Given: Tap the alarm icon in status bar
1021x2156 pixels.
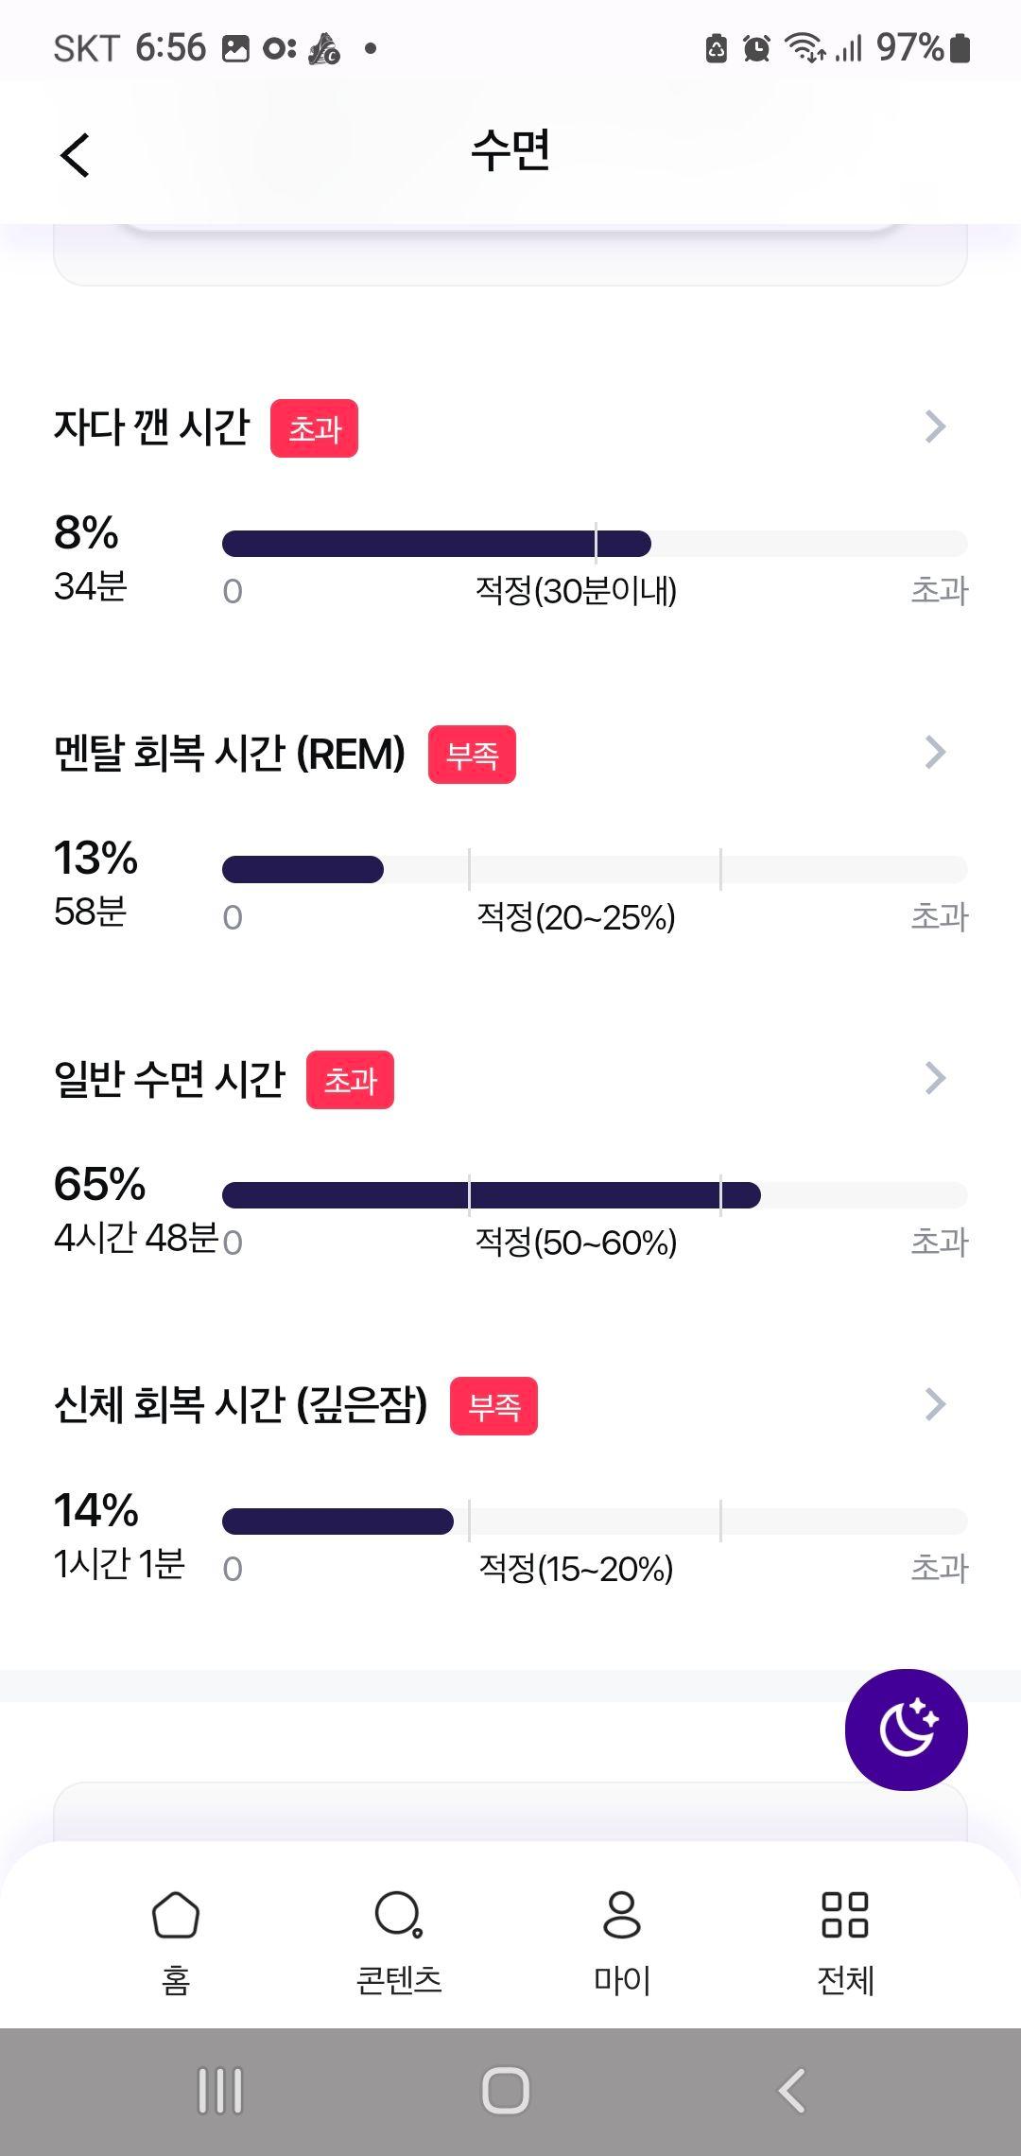Looking at the screenshot, I should [756, 47].
